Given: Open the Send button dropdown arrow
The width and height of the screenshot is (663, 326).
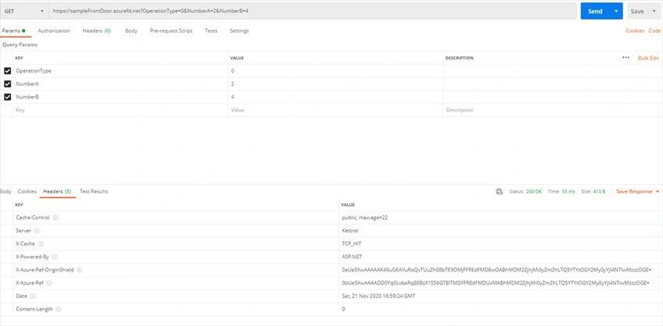Looking at the screenshot, I should pos(616,12).
